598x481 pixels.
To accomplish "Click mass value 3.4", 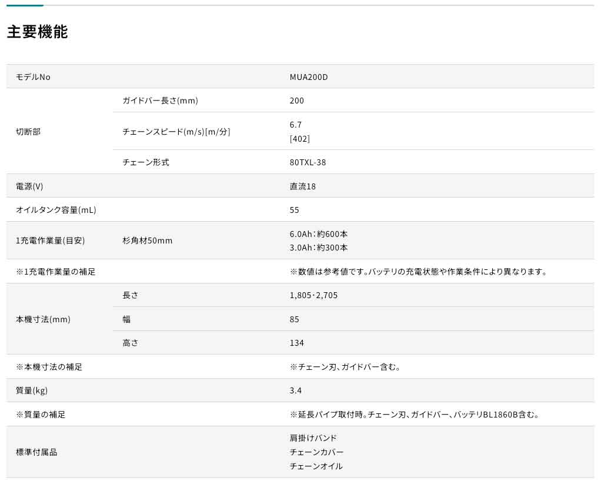I will point(296,390).
